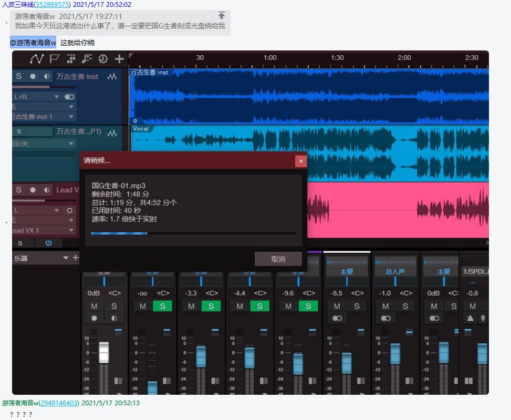Open automation view via the curve icon

[37, 59]
